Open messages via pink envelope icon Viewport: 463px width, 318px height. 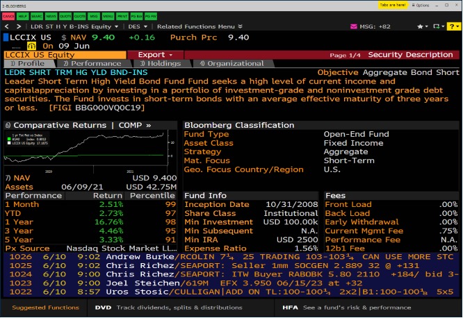tap(353, 26)
